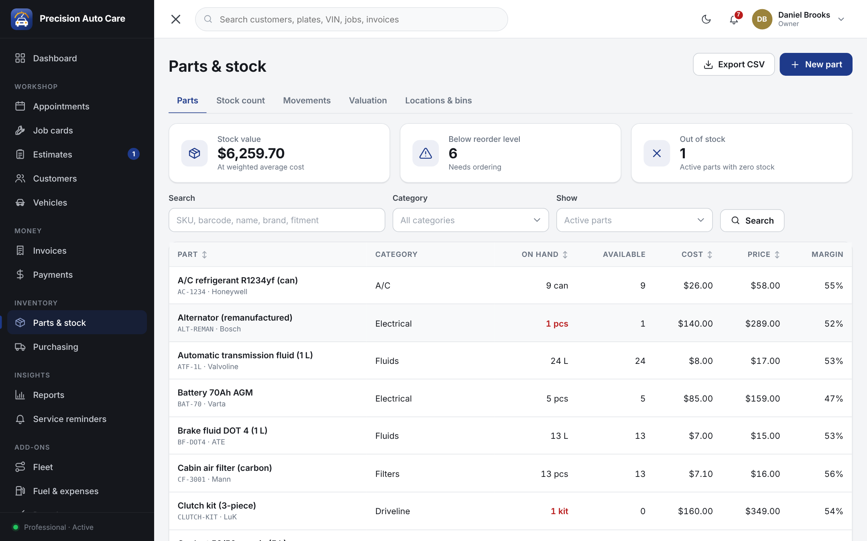This screenshot has height=541, width=867.
Task: Click the Precision Auto Care logo icon
Action: coord(21,19)
